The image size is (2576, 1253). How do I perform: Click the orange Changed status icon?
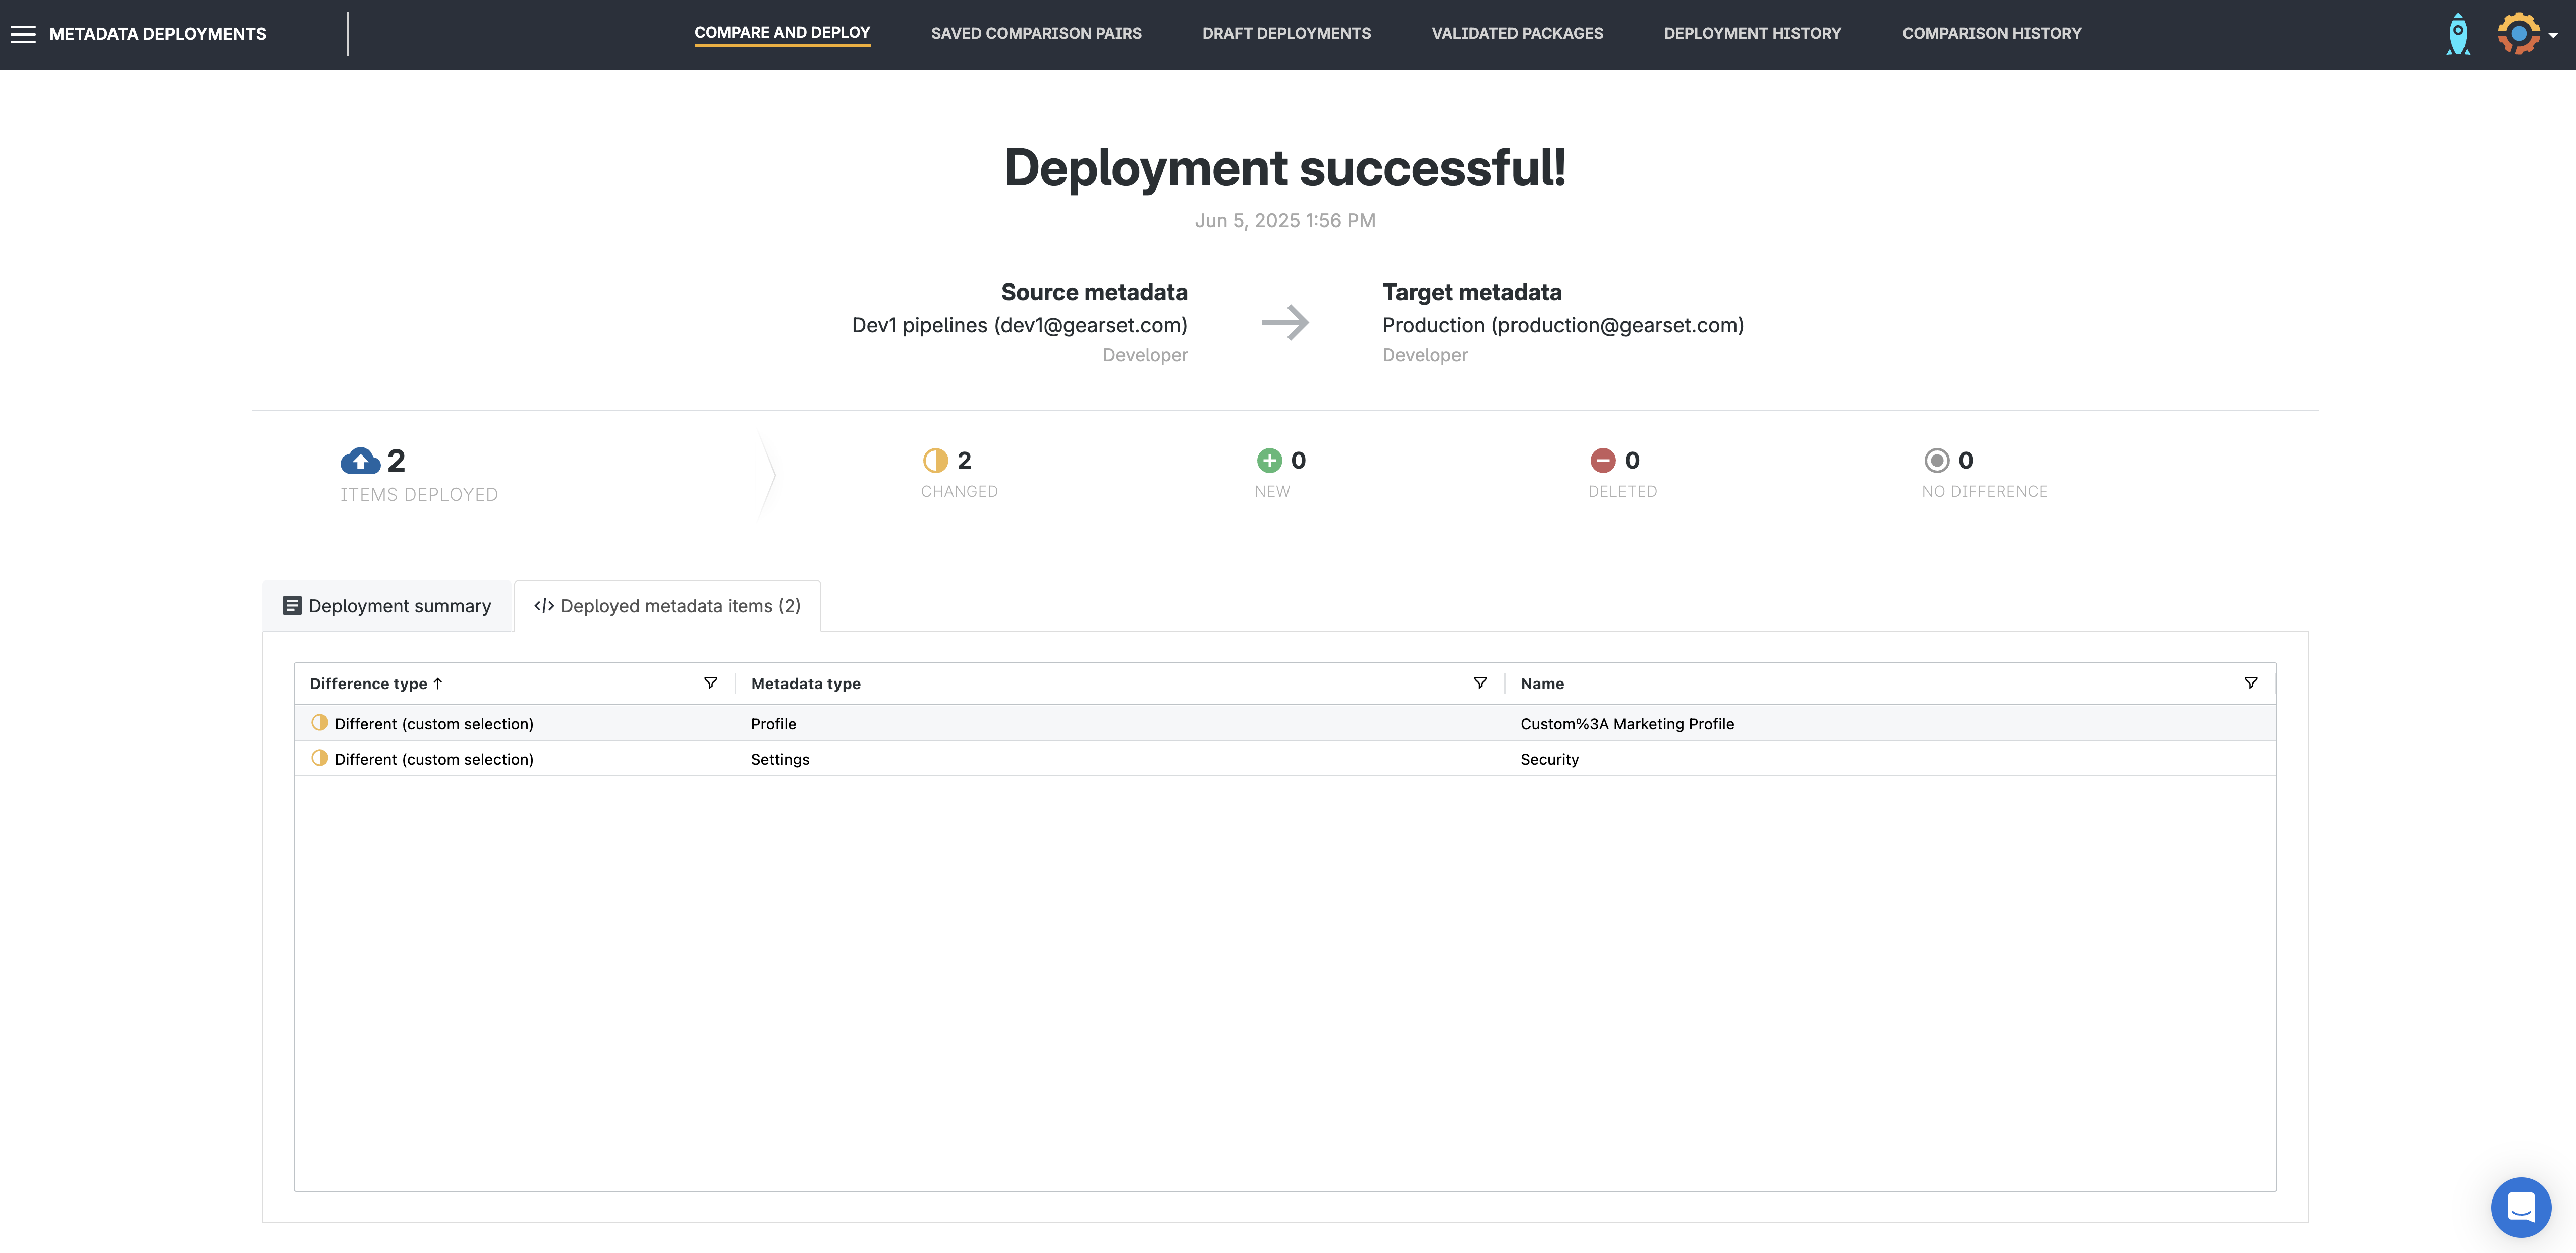point(935,460)
